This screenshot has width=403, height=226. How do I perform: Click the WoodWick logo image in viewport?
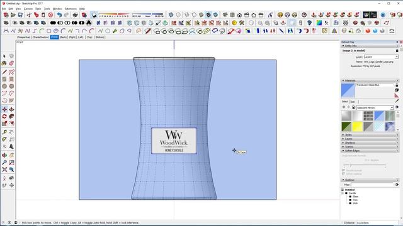[x=174, y=141]
